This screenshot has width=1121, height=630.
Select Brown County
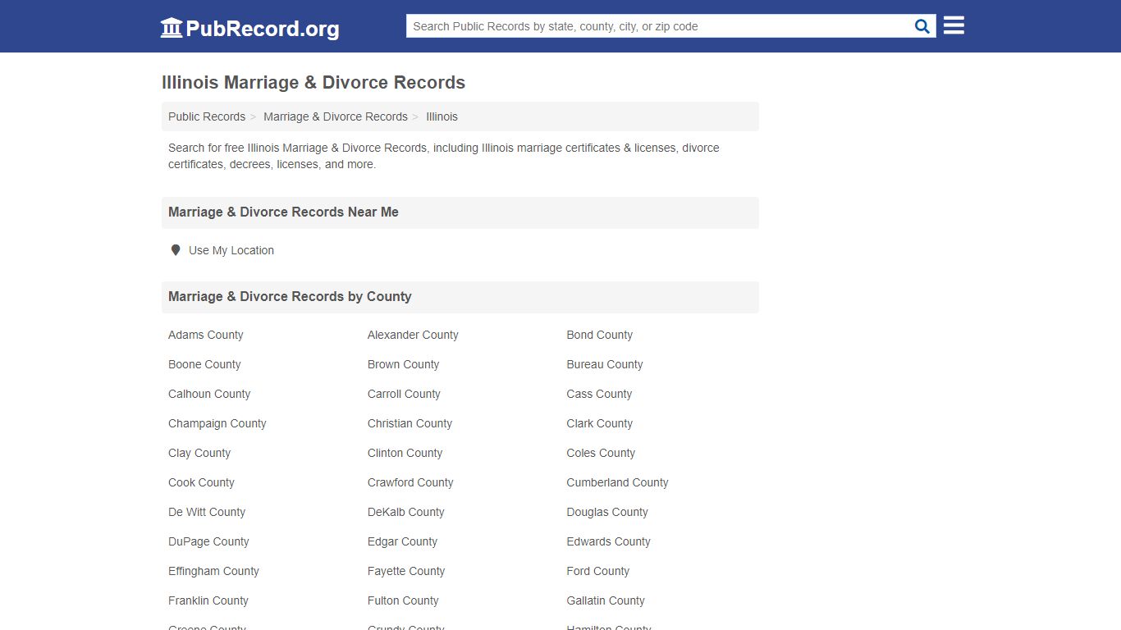[403, 364]
